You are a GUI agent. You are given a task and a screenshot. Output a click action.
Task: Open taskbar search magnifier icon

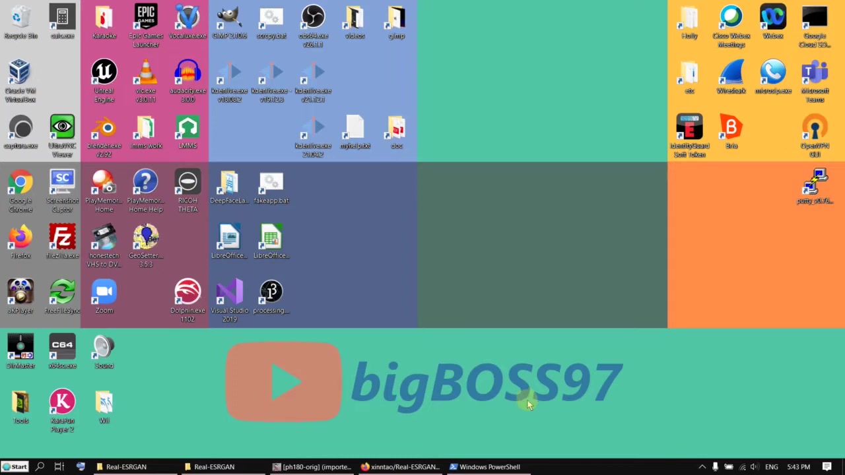click(40, 466)
